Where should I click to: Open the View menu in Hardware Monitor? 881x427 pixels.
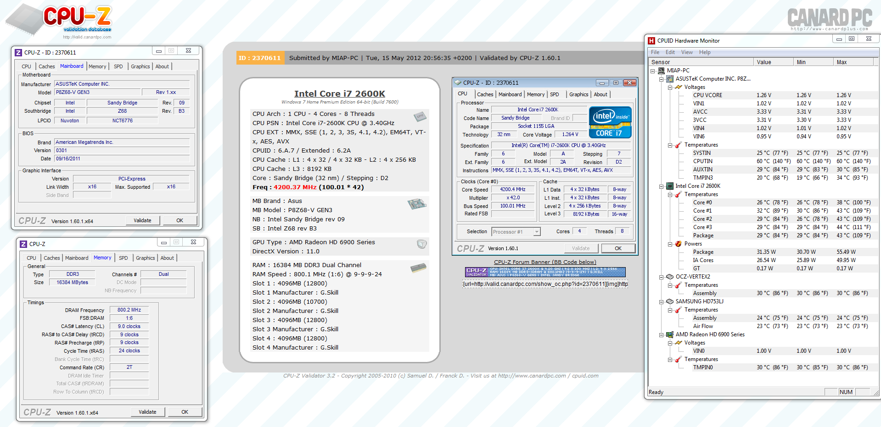pyautogui.click(x=687, y=52)
